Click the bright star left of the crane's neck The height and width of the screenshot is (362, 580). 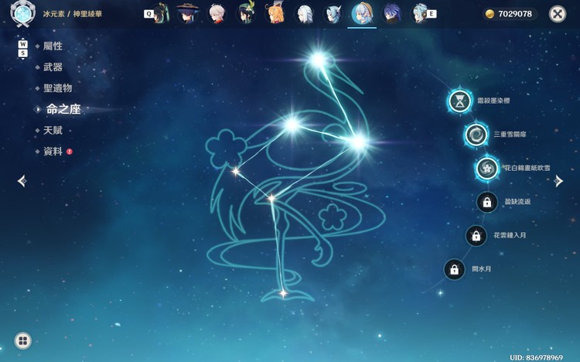point(292,125)
